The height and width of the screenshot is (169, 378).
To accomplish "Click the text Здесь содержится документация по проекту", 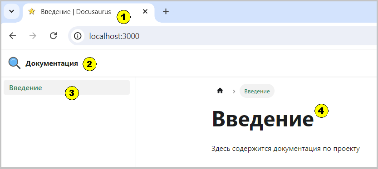I will click(x=285, y=149).
